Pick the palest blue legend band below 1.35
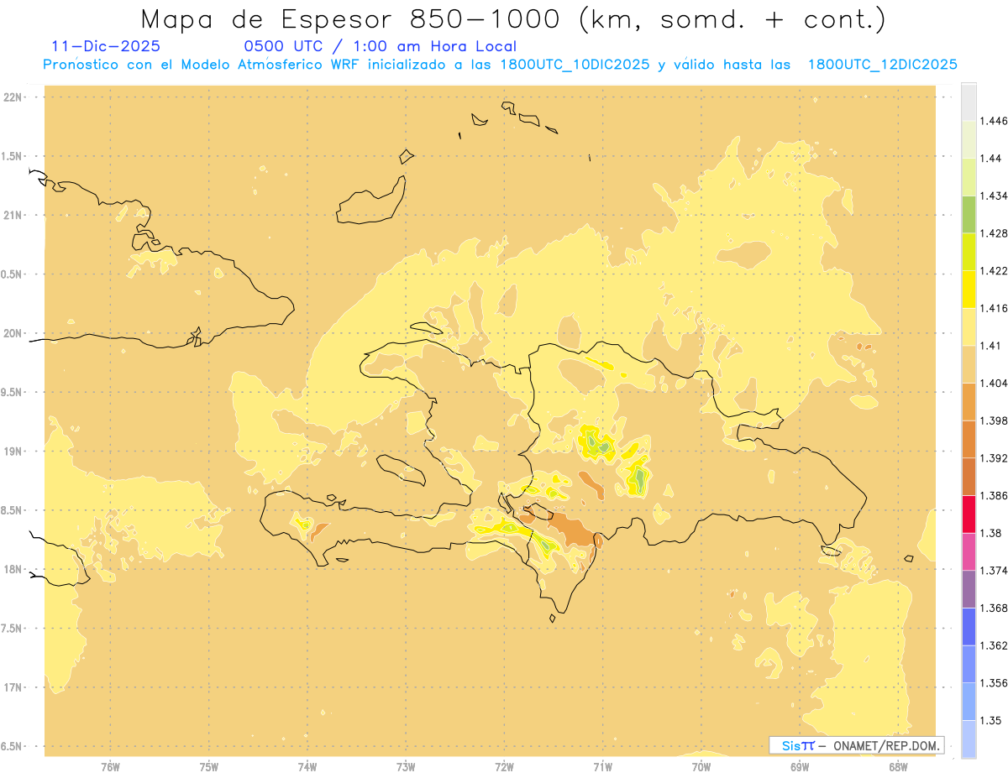 click(969, 739)
